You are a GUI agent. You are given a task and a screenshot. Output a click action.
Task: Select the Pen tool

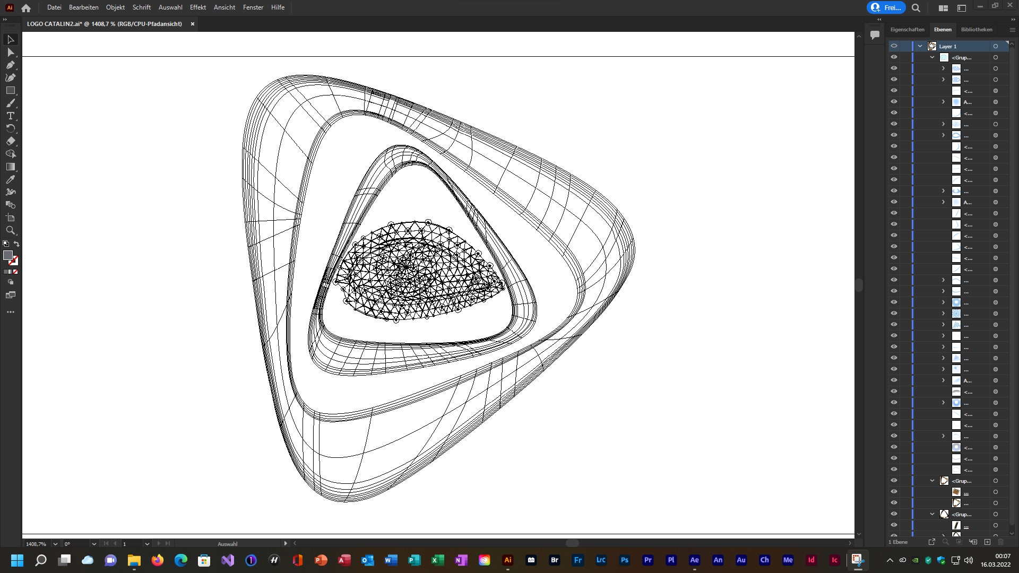(x=10, y=65)
